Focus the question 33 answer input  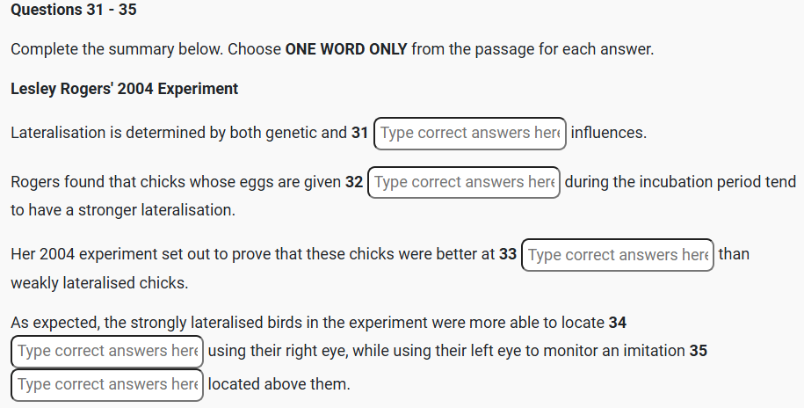click(x=618, y=255)
